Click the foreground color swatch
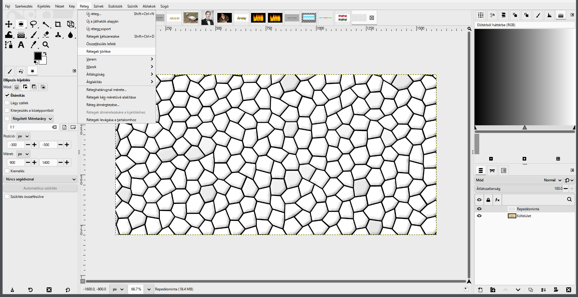This screenshot has width=578, height=297. [38, 56]
